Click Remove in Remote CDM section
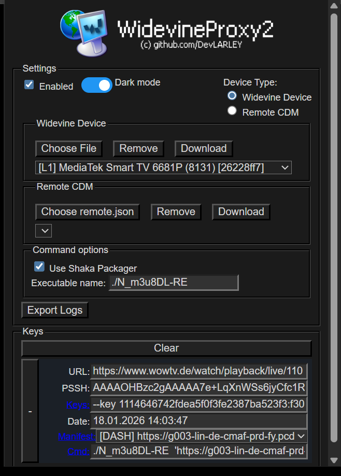The width and height of the screenshot is (341, 476). point(176,212)
